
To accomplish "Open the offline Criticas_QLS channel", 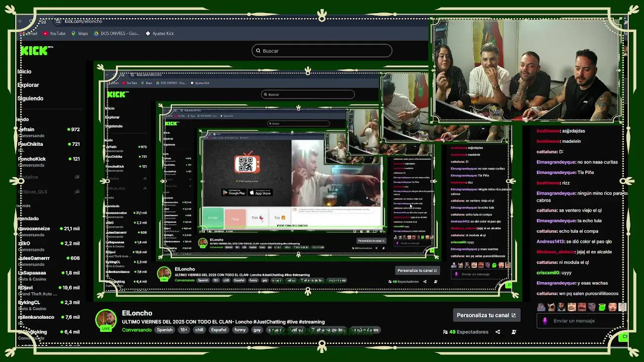I will click(x=49, y=192).
